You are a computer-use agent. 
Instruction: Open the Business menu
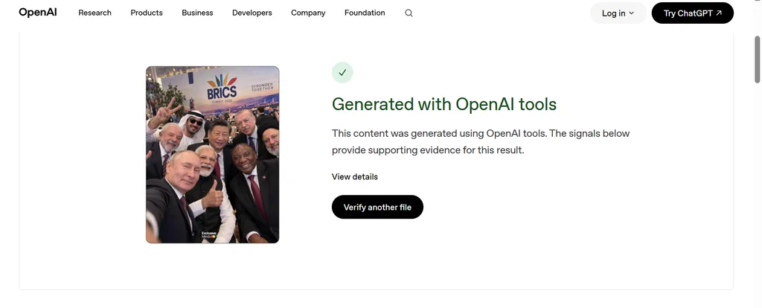(x=197, y=13)
